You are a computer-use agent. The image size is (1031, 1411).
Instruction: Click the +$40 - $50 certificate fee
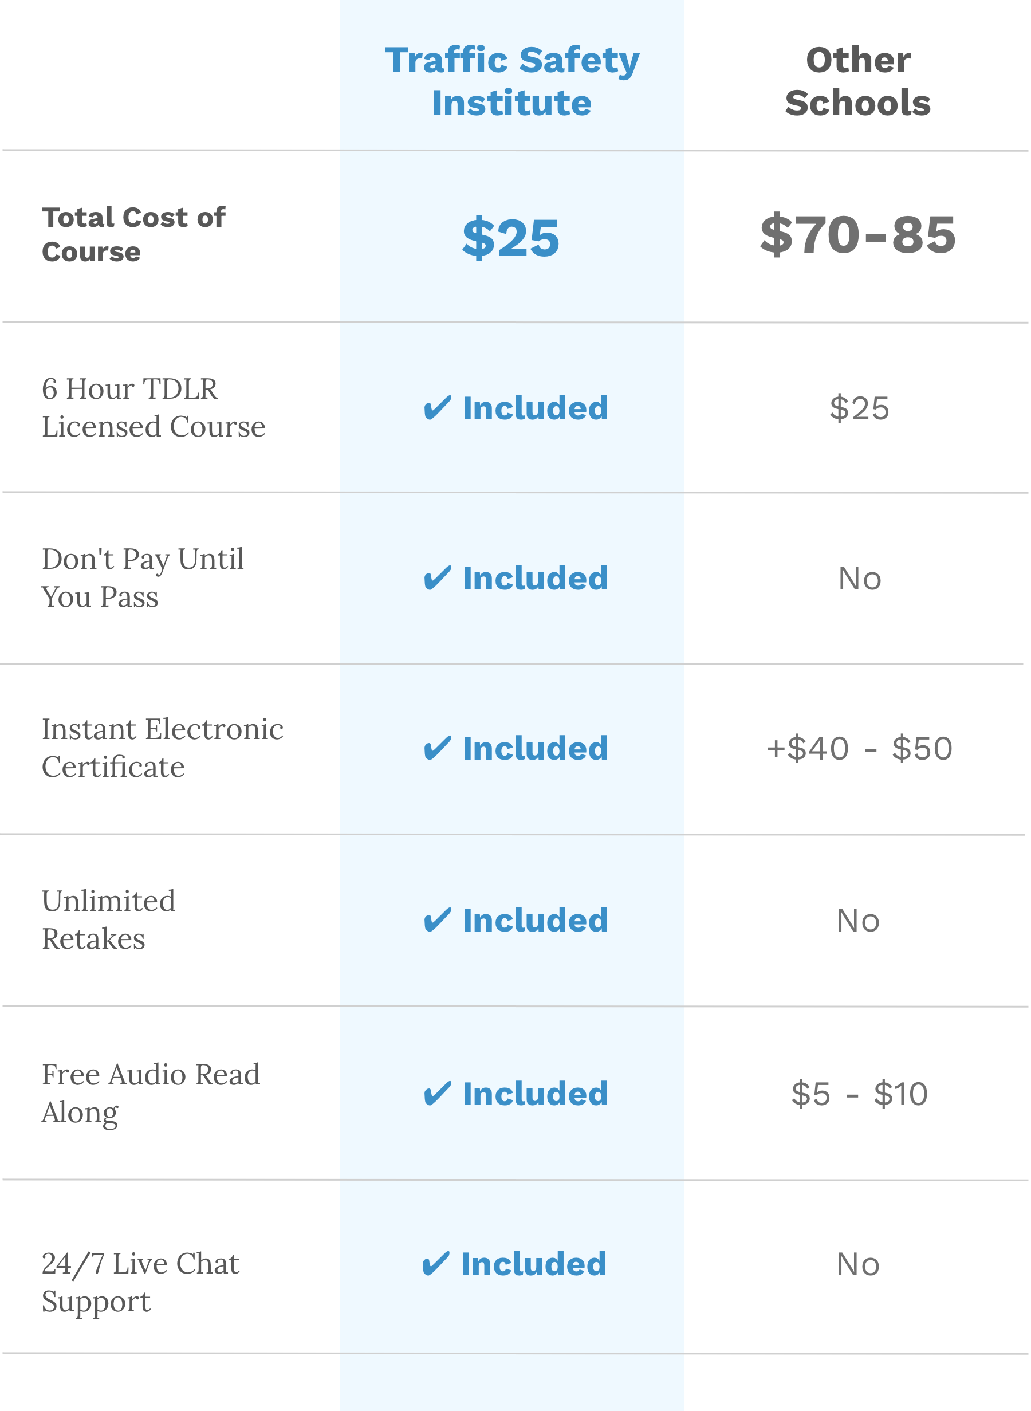860,748
